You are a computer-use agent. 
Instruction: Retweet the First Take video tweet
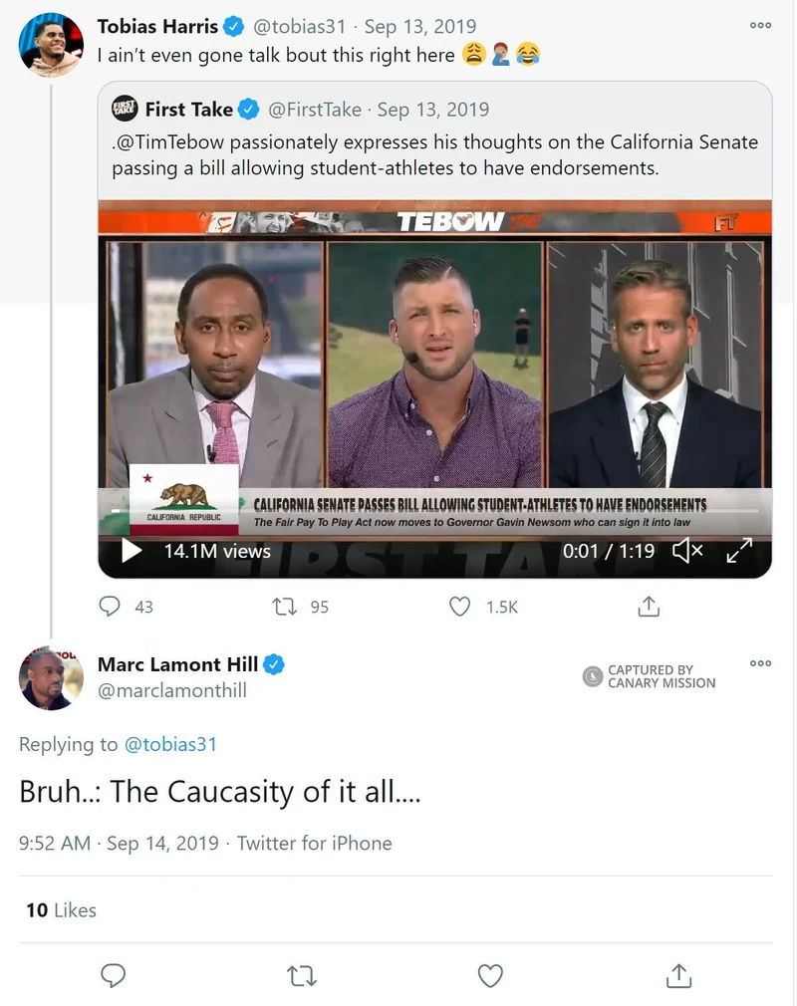[x=282, y=606]
